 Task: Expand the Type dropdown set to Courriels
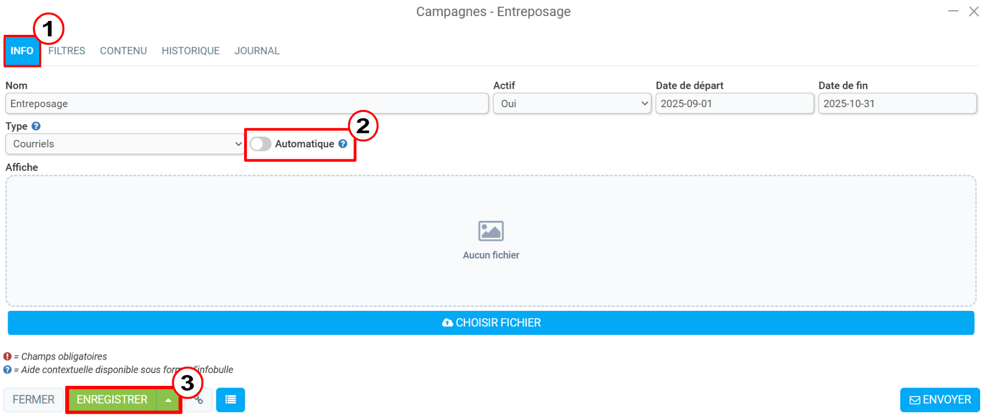tap(124, 144)
